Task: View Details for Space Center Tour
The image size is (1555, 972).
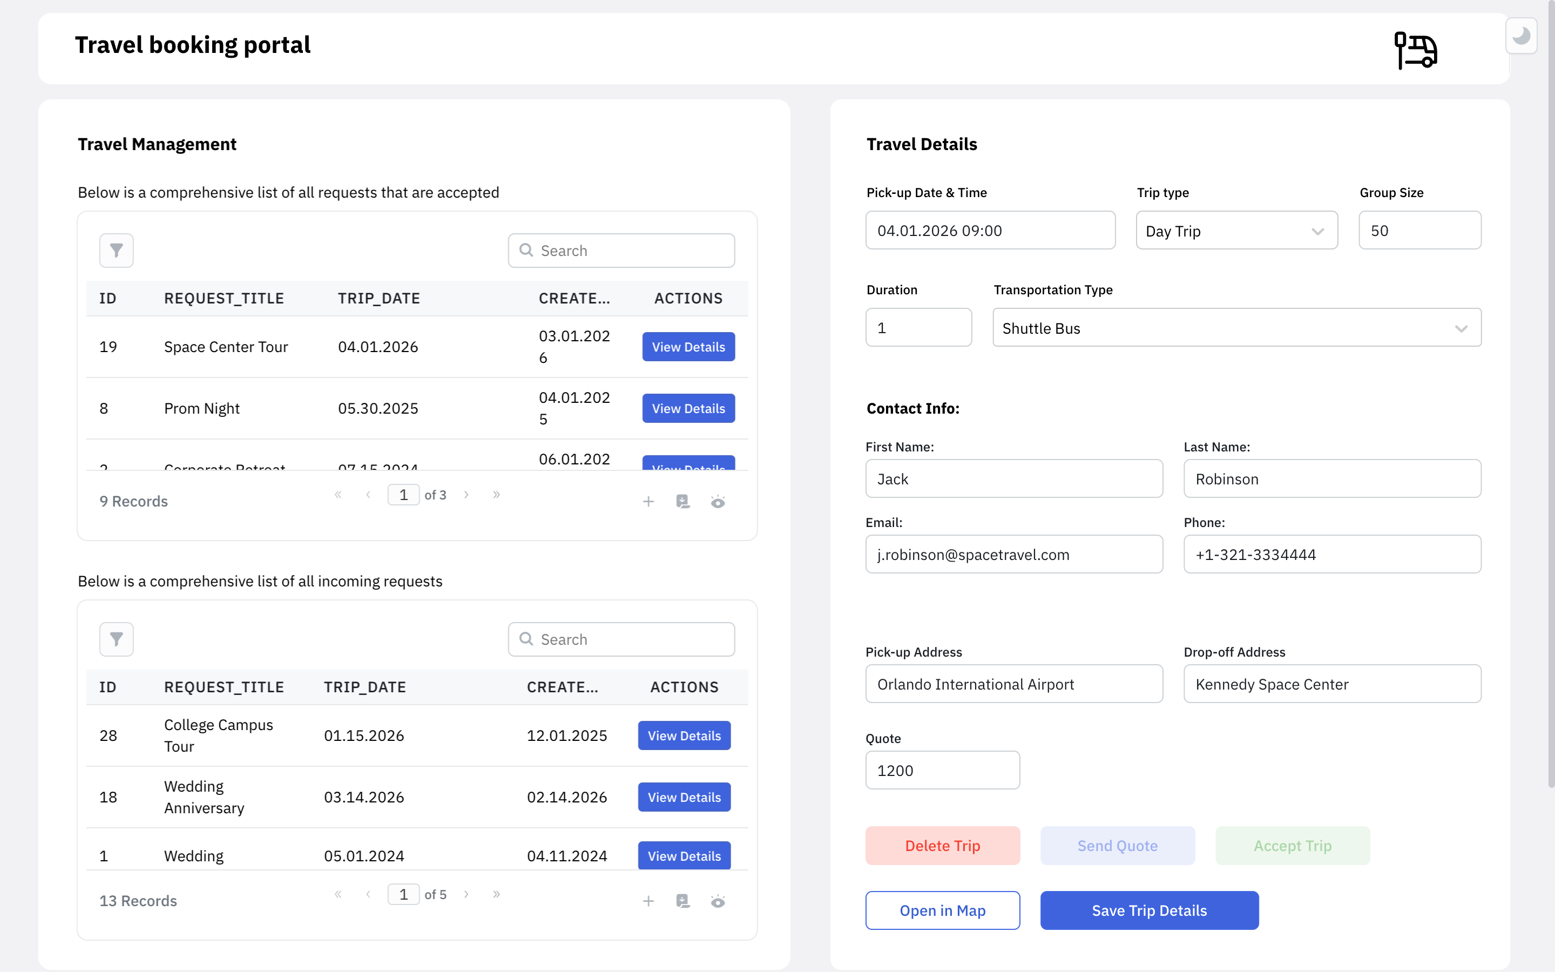Action: pos(688,347)
